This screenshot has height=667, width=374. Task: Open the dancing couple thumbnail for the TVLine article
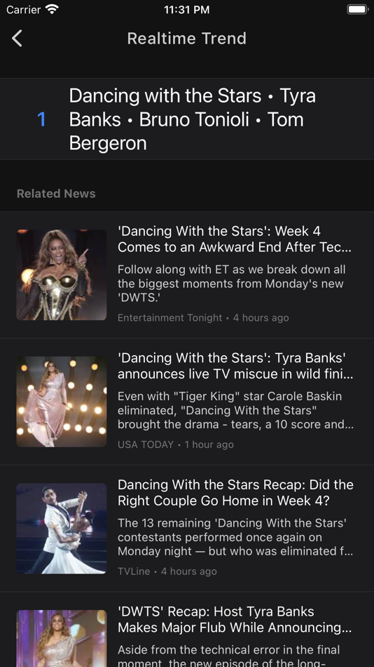point(62,528)
